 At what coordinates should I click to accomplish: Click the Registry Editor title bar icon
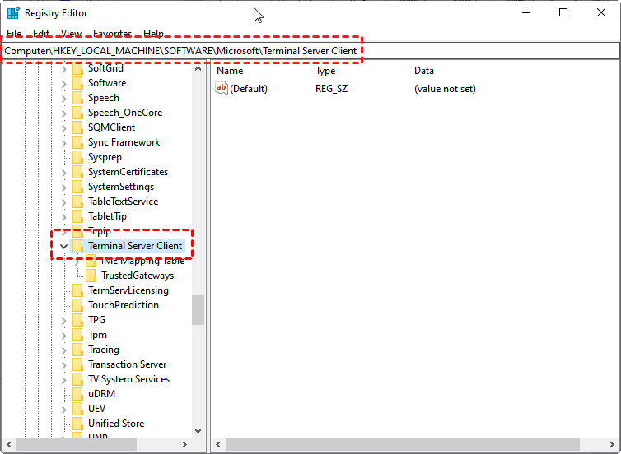coord(13,13)
